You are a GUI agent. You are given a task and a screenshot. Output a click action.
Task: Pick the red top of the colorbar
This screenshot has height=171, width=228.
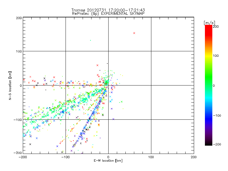coord(208,28)
